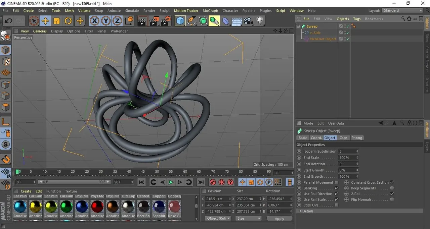Toggle the Z-axis lock
Image resolution: width=430 pixels, height=229 pixels.
[x=117, y=21]
